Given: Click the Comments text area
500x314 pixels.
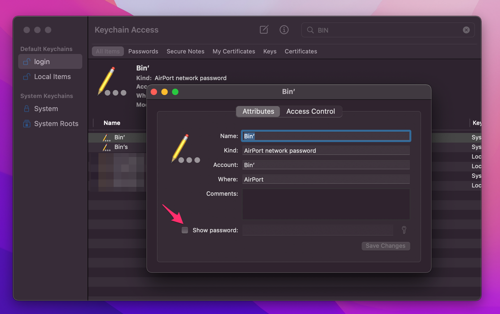Looking at the screenshot, I should pos(326,204).
